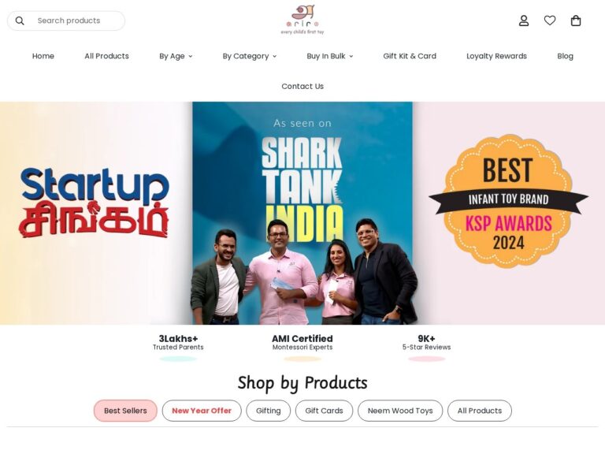The image size is (605, 454).
Task: Open the Gift Kit & Card page
Action: (410, 57)
